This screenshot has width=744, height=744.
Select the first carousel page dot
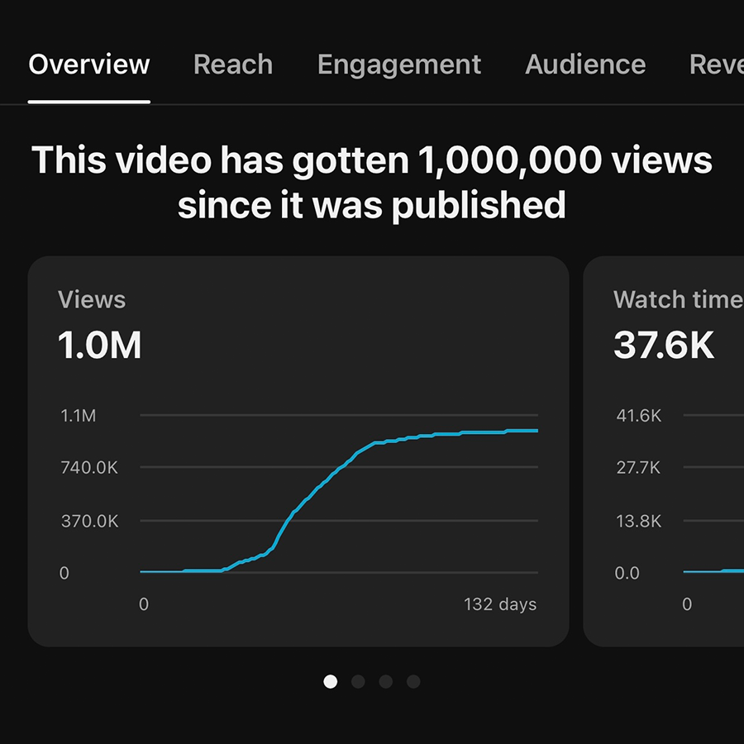tap(331, 681)
